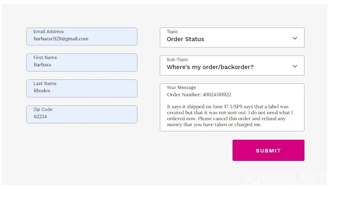Expand the Sub-Topic dropdown menu
This screenshot has height=198, width=350.
coord(232,65)
